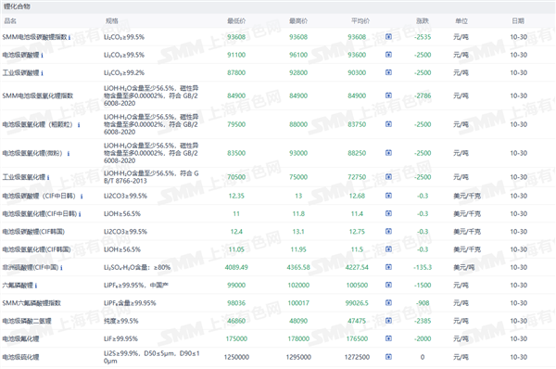The height and width of the screenshot is (369, 556).
Task: Open chart icon in the 4227.54 average price row
Action: pos(388,267)
